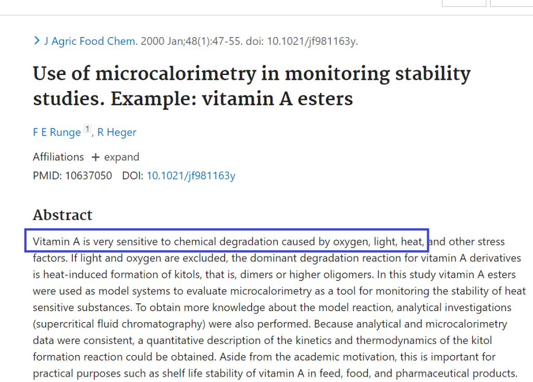Click the left partial button at top right
The width and height of the screenshot is (533, 382).
[464, 3]
